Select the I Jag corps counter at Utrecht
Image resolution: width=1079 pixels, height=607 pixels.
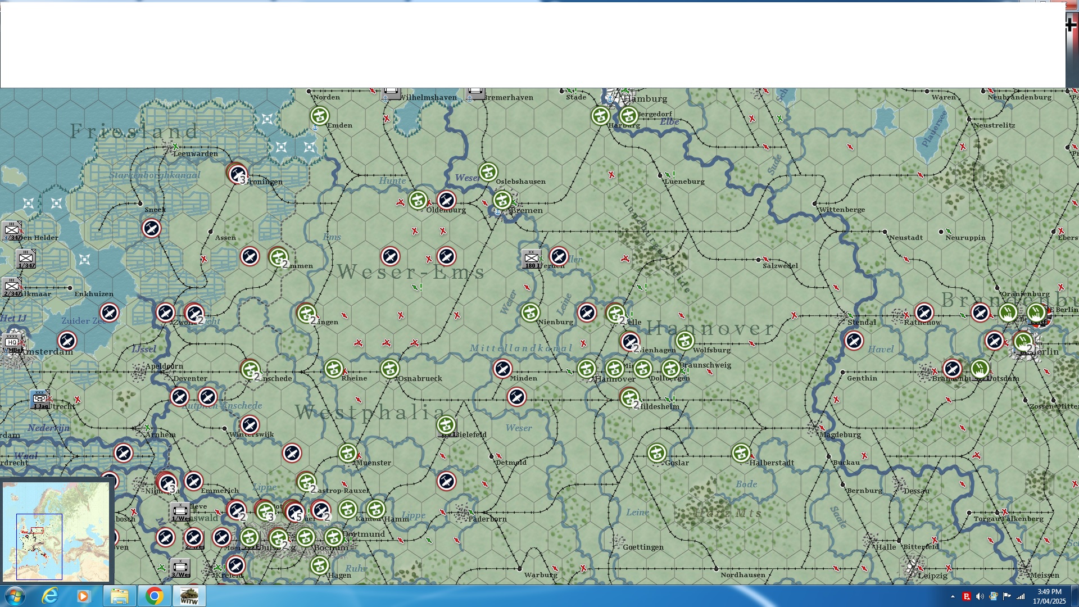point(40,399)
